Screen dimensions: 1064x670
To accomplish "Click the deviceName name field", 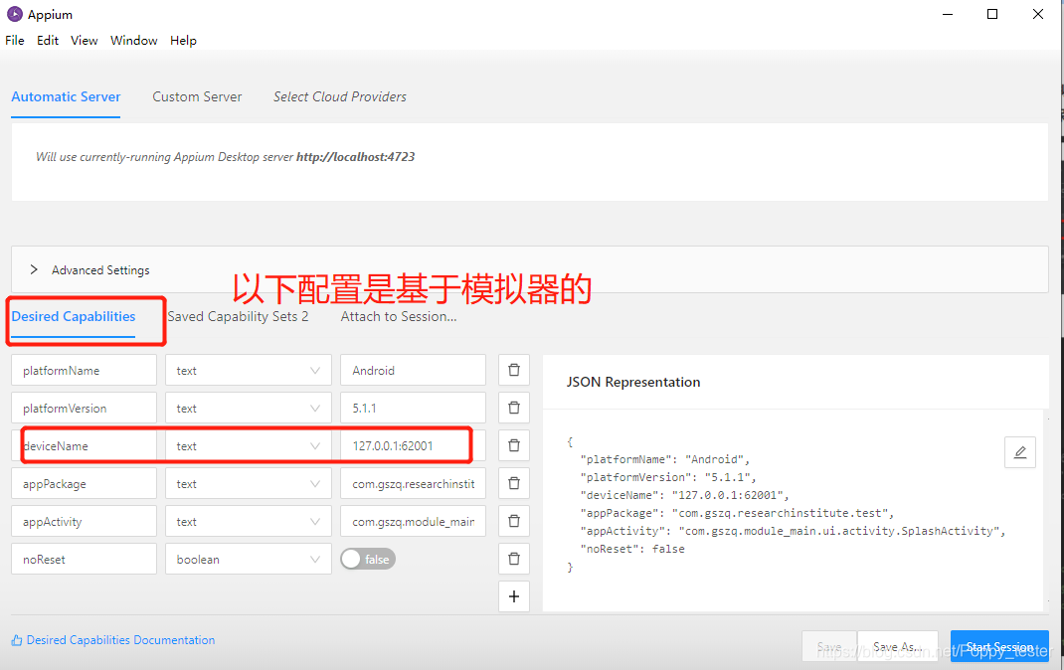I will 85,445.
